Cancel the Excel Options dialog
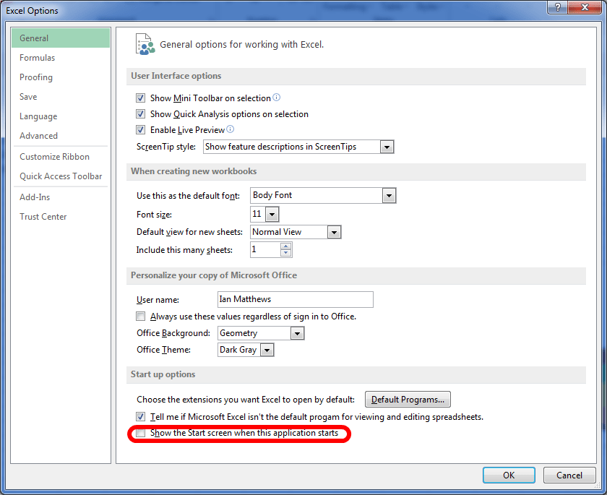This screenshot has height=495, width=607. coord(568,475)
